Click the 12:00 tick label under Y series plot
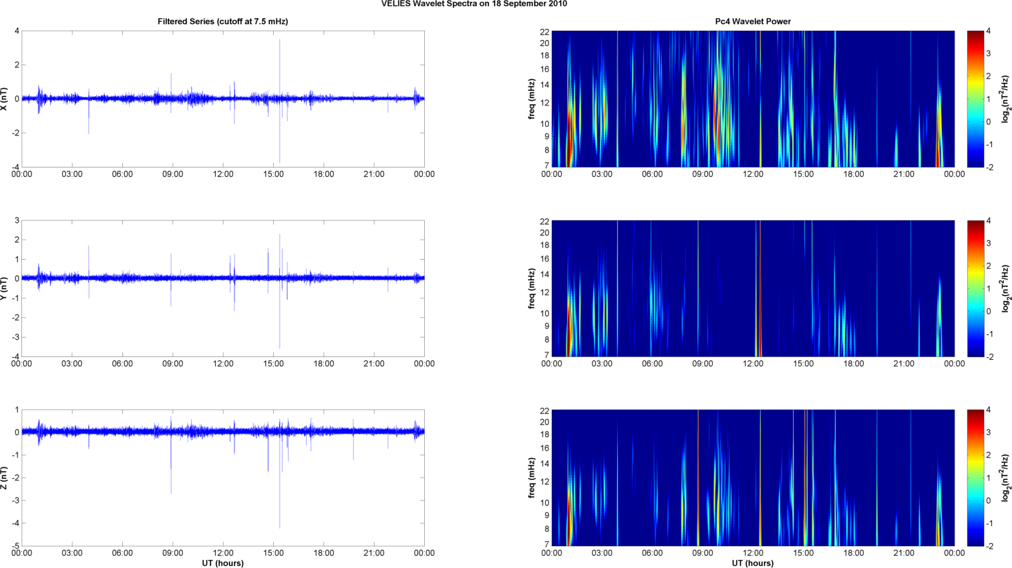The width and height of the screenshot is (1012, 568). (x=223, y=364)
